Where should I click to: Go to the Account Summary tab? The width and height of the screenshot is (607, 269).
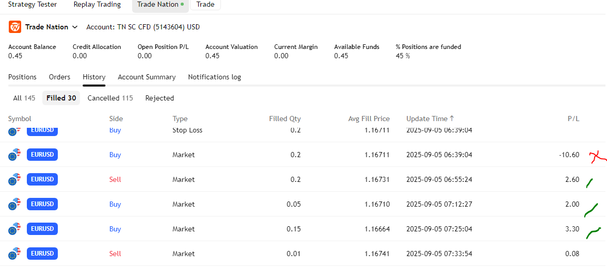147,77
